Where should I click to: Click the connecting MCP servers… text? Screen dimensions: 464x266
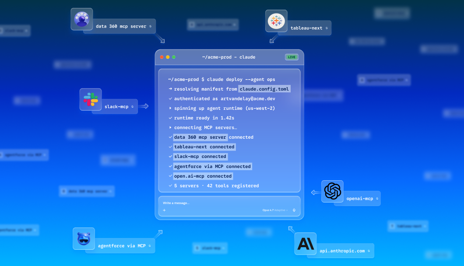tap(206, 127)
